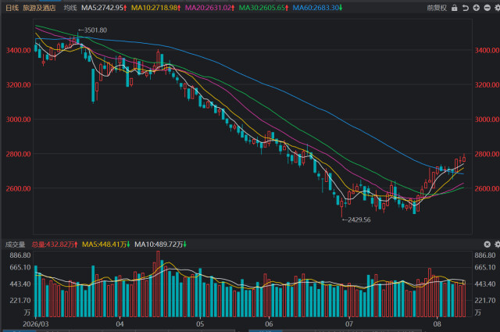Click the 06 month axis label
This screenshot has height=332, width=500.
click(x=269, y=324)
